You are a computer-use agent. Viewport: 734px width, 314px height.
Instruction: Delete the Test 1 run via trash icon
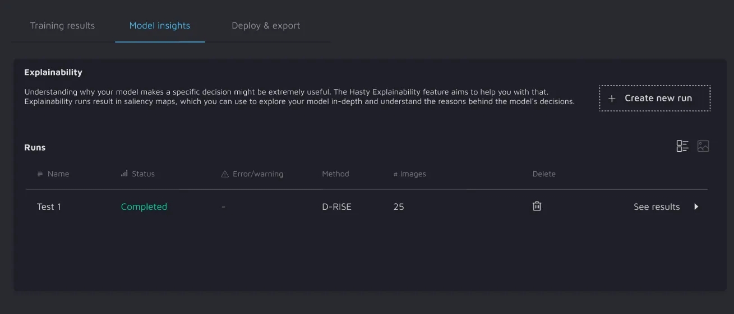coord(537,206)
